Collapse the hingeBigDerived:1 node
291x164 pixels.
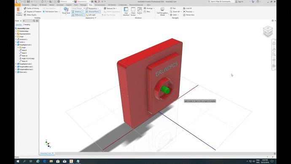[x=16, y=45]
